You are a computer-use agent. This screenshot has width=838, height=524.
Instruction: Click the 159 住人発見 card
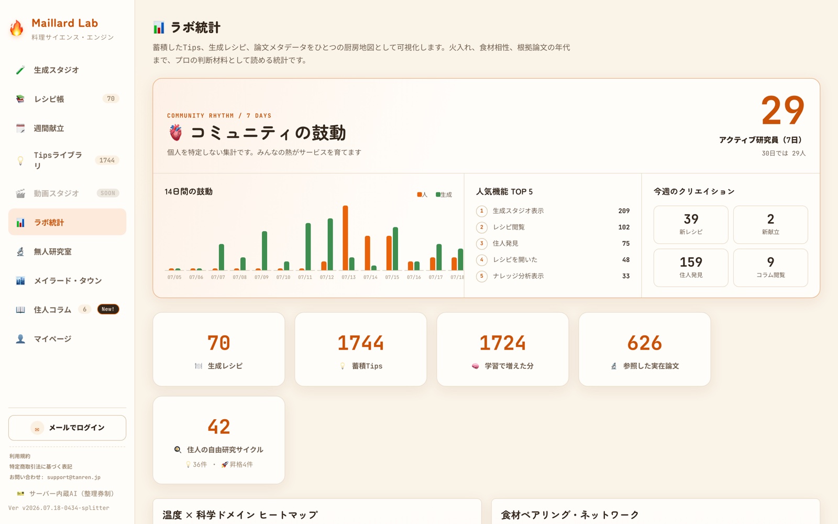(x=691, y=268)
